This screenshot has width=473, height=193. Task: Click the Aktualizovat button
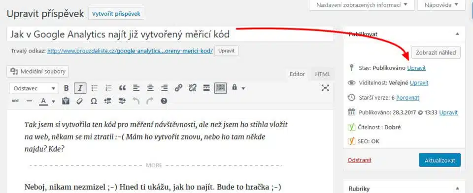(x=440, y=160)
